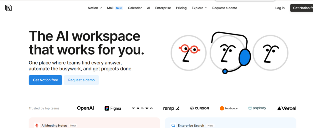
Task: Open the Calendar menu item
Action: point(135,8)
